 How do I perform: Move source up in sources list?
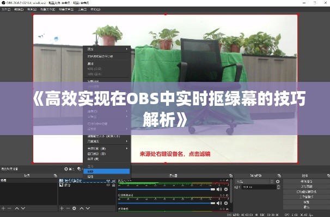pyautogui.click(x=82, y=208)
